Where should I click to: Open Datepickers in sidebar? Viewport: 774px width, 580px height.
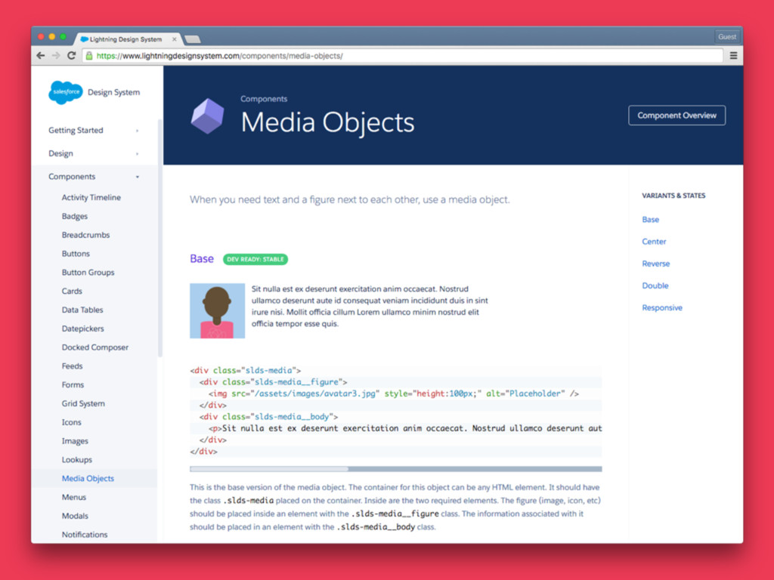tap(83, 329)
